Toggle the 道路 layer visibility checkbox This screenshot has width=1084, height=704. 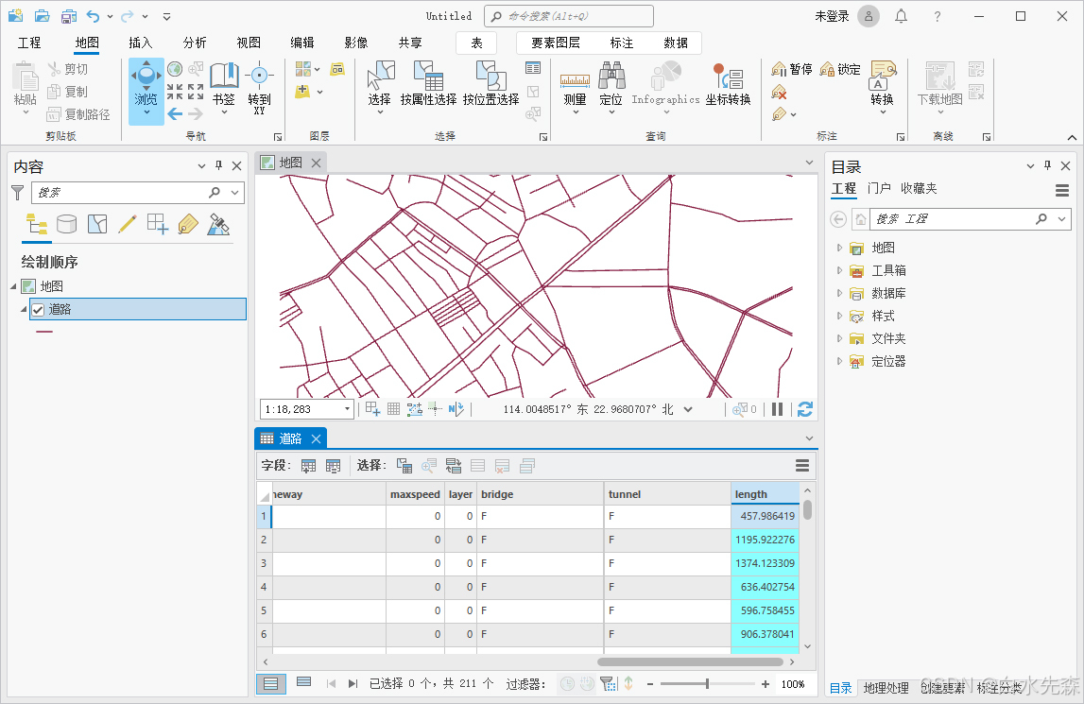point(38,310)
